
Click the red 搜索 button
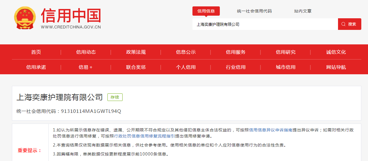[x=350, y=24]
